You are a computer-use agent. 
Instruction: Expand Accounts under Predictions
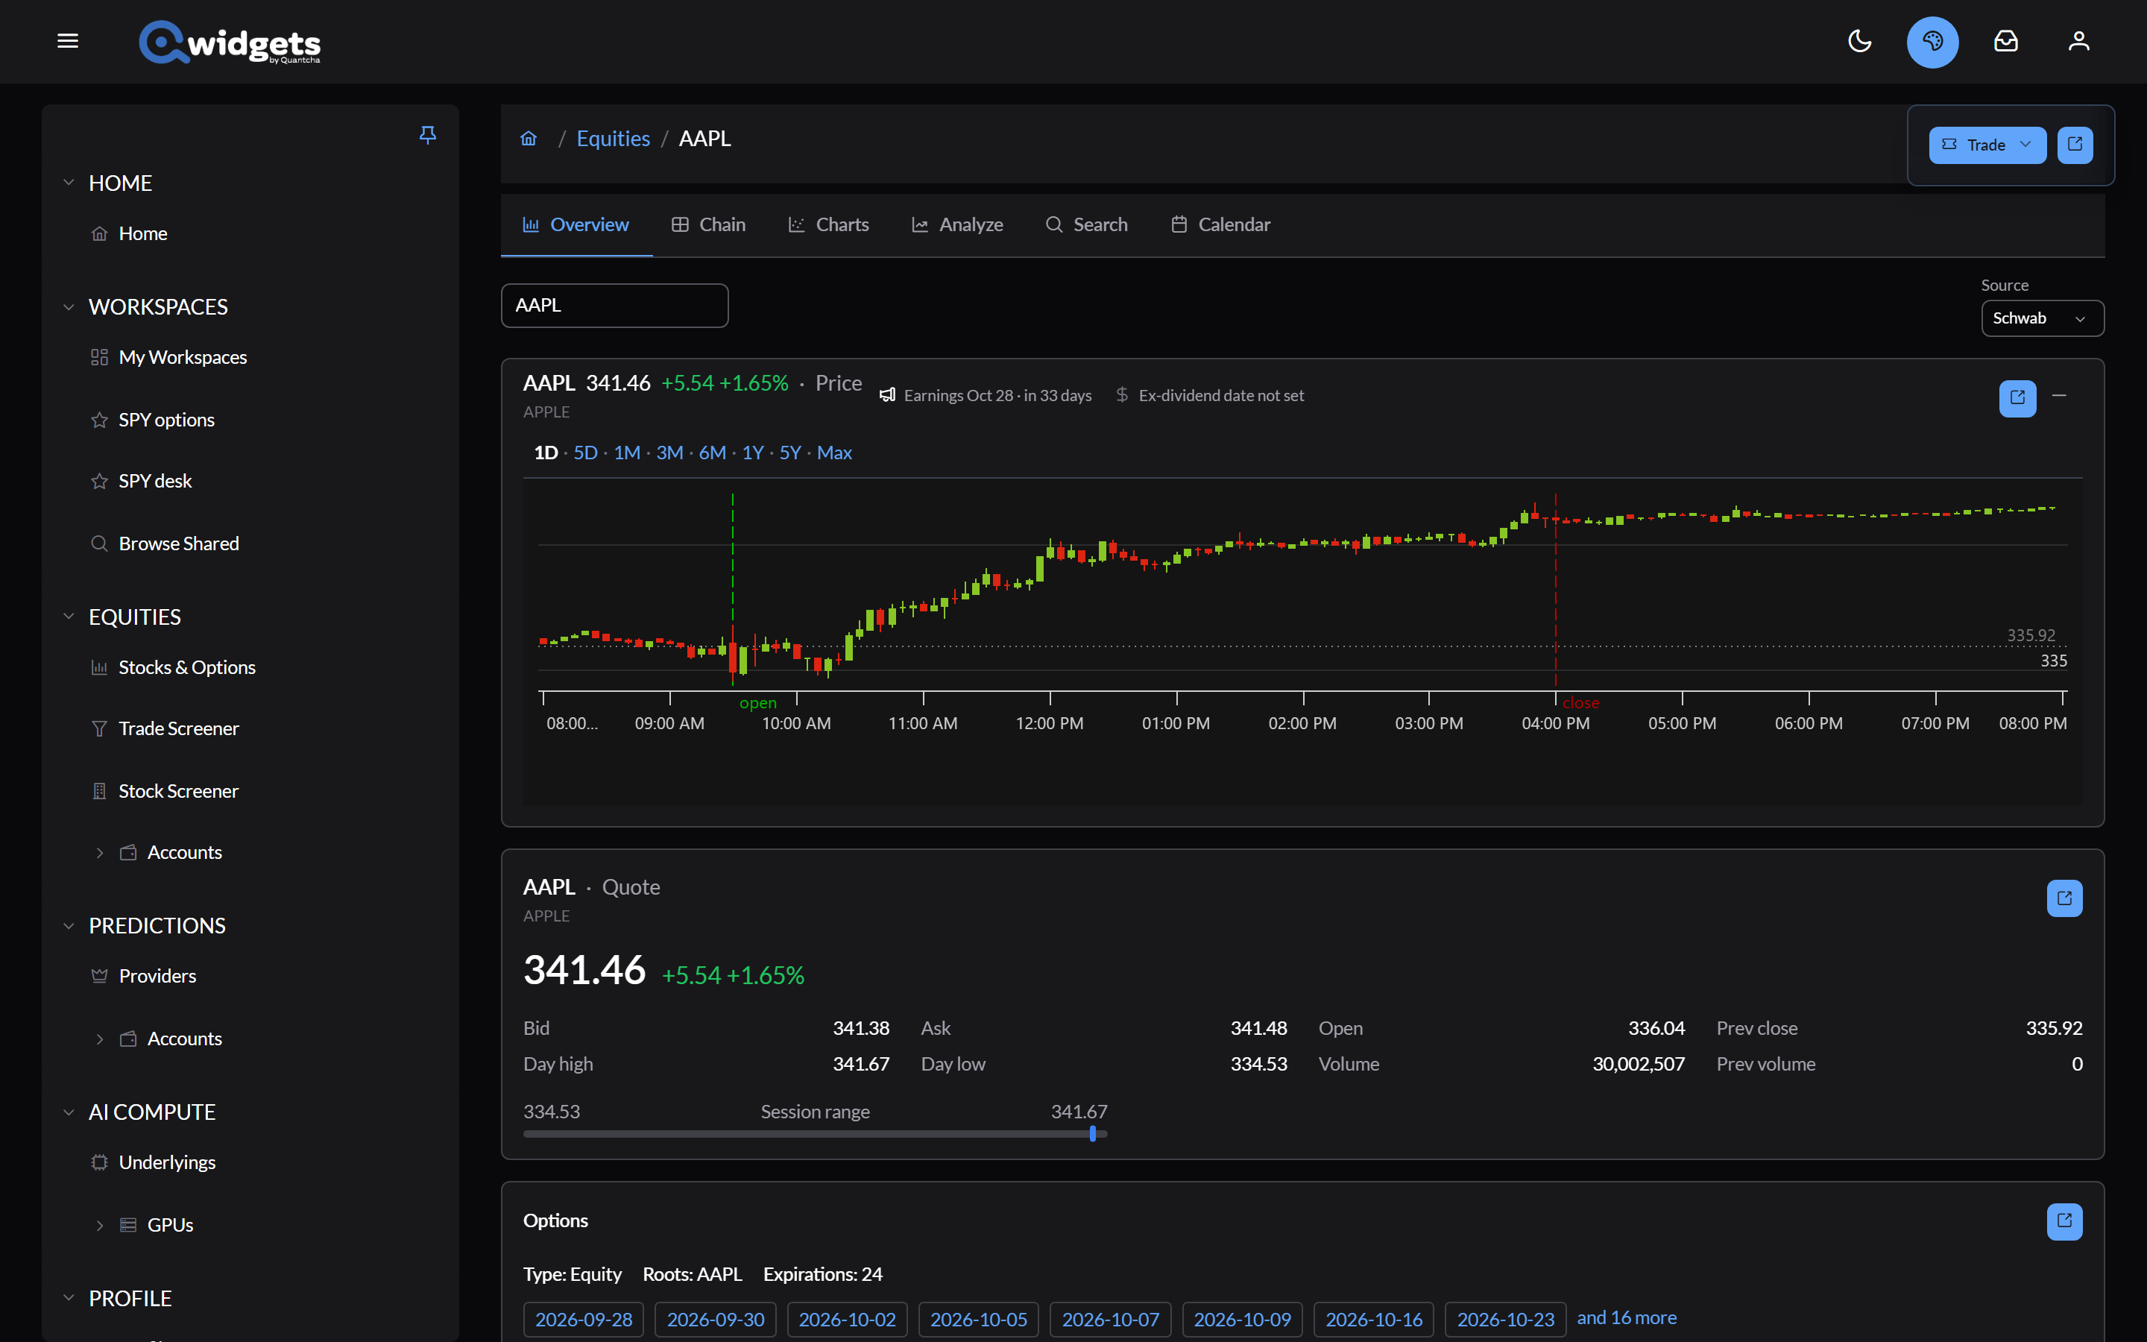coord(99,1039)
